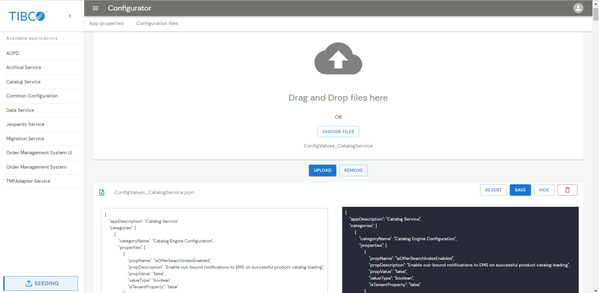Click the CHOOSE FILES button
Screen dimensions: 599x293
tap(338, 132)
